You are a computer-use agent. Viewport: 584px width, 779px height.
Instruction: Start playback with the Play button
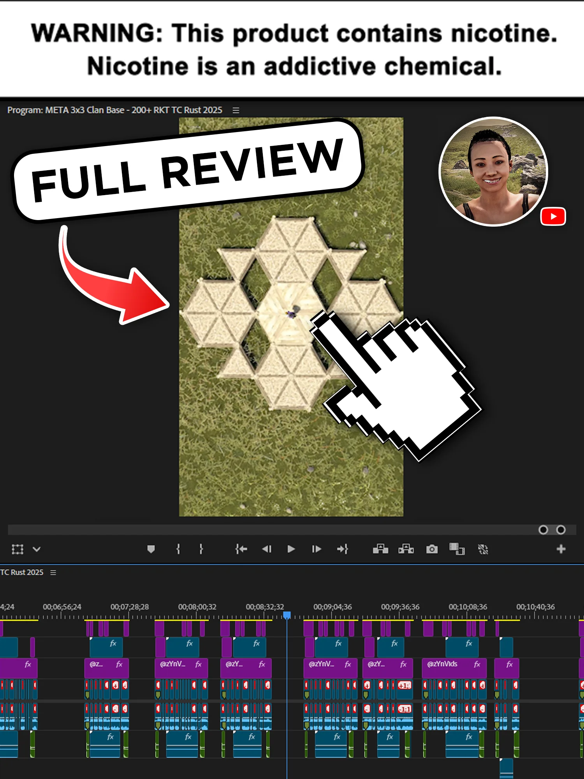click(x=291, y=549)
